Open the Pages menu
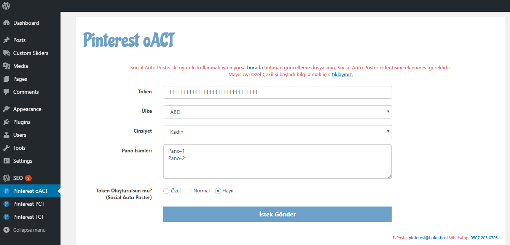 [30, 79]
